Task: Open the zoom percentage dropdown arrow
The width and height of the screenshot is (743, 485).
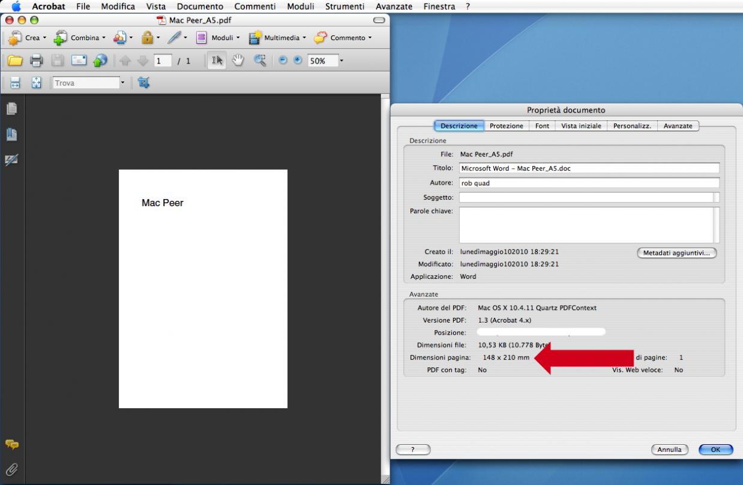Action: [x=341, y=61]
